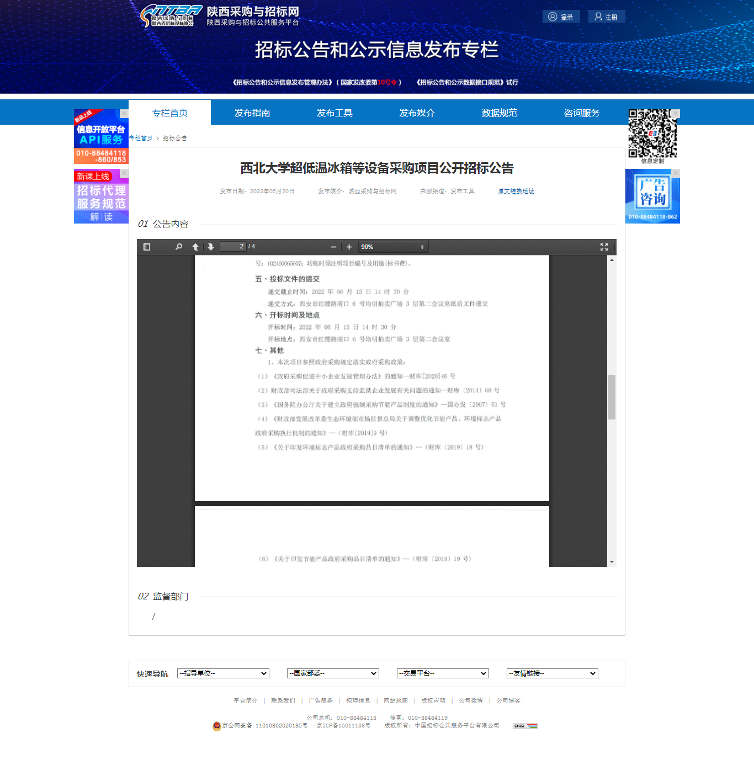Click the 登录 login button
Viewport: 754px width, 781px height.
pyautogui.click(x=561, y=17)
